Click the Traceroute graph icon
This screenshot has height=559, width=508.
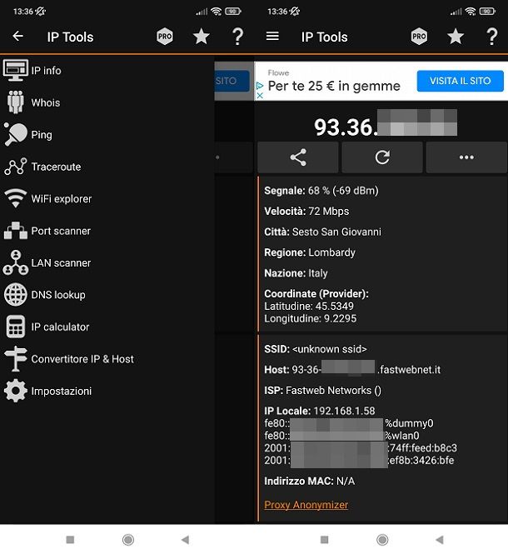point(15,167)
